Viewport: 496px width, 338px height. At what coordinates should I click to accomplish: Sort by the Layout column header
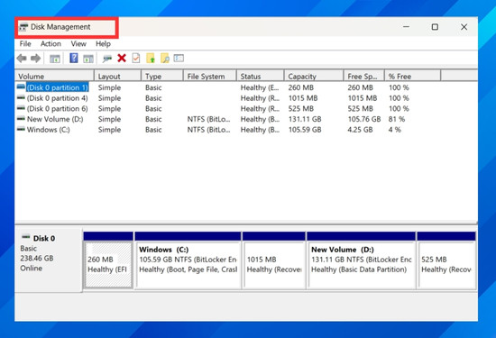[117, 77]
